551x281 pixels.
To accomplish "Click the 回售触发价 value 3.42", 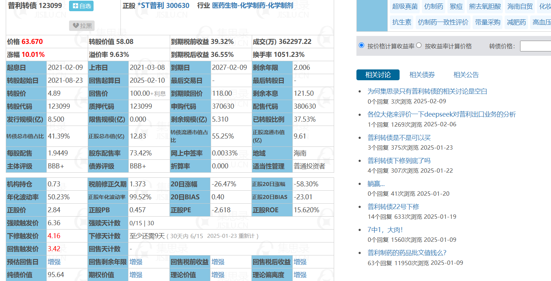I will [54, 249].
